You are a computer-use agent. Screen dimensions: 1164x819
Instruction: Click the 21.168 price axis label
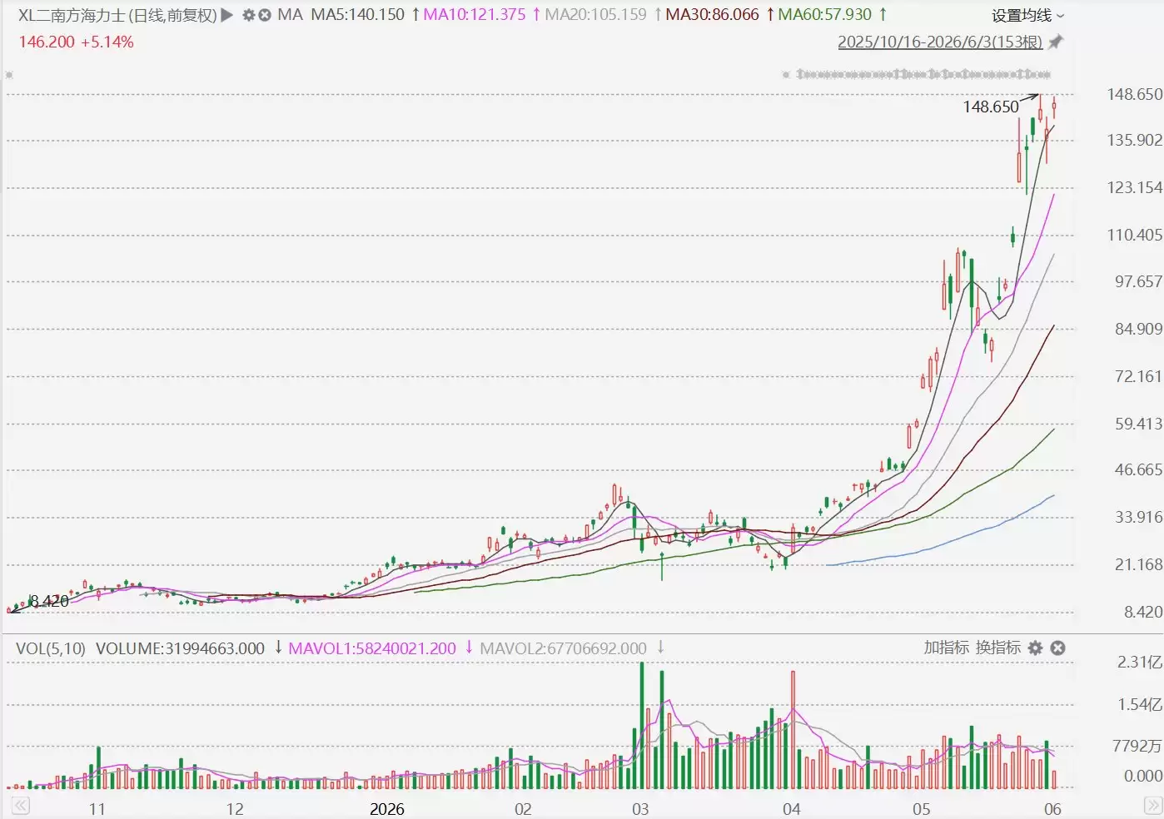pyautogui.click(x=1138, y=565)
